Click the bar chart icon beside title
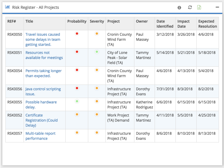224x168 pixels. 7,7
